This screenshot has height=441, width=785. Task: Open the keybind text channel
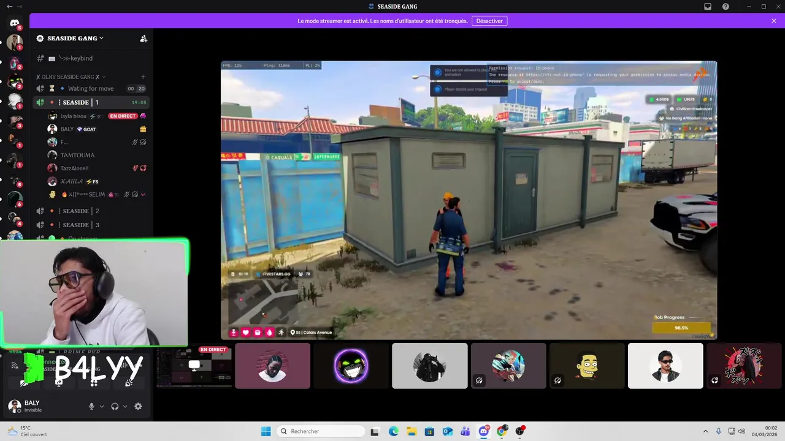[91, 58]
